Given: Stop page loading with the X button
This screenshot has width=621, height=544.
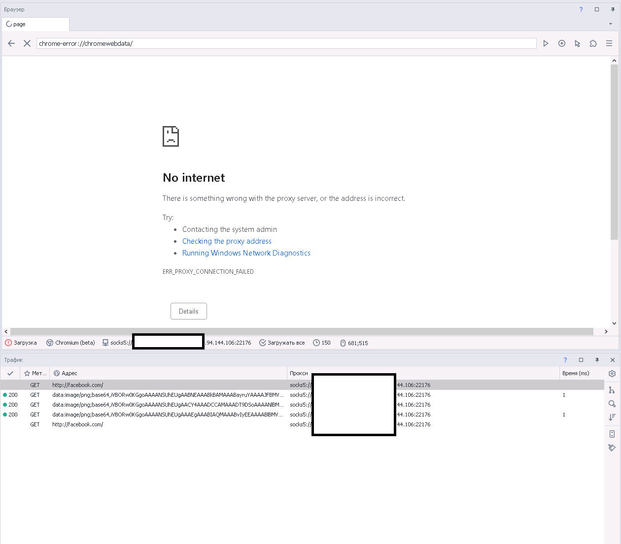Looking at the screenshot, I should click(27, 43).
